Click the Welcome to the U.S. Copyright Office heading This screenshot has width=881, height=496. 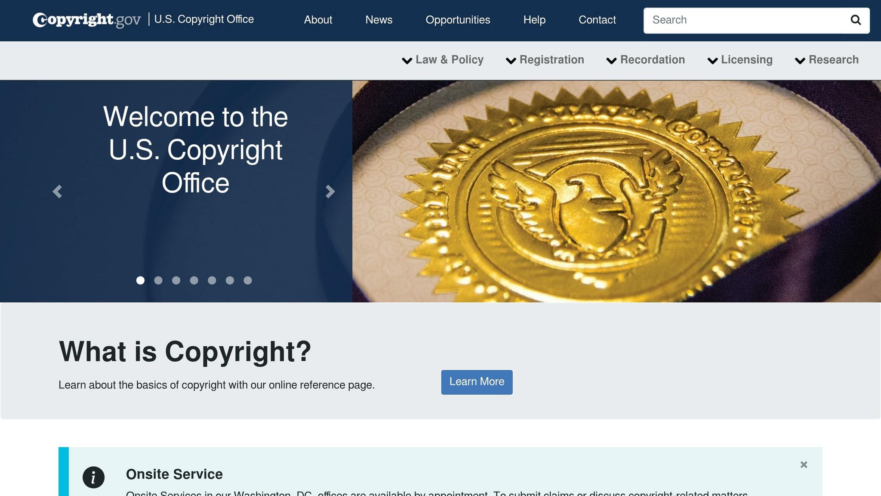tap(195, 150)
